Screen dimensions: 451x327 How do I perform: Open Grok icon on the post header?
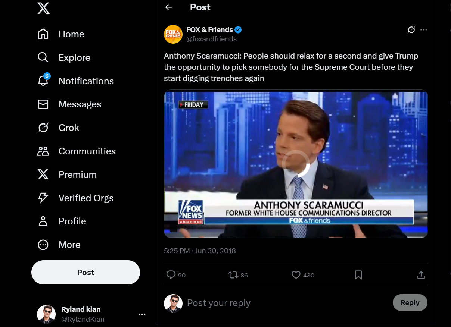(x=411, y=30)
